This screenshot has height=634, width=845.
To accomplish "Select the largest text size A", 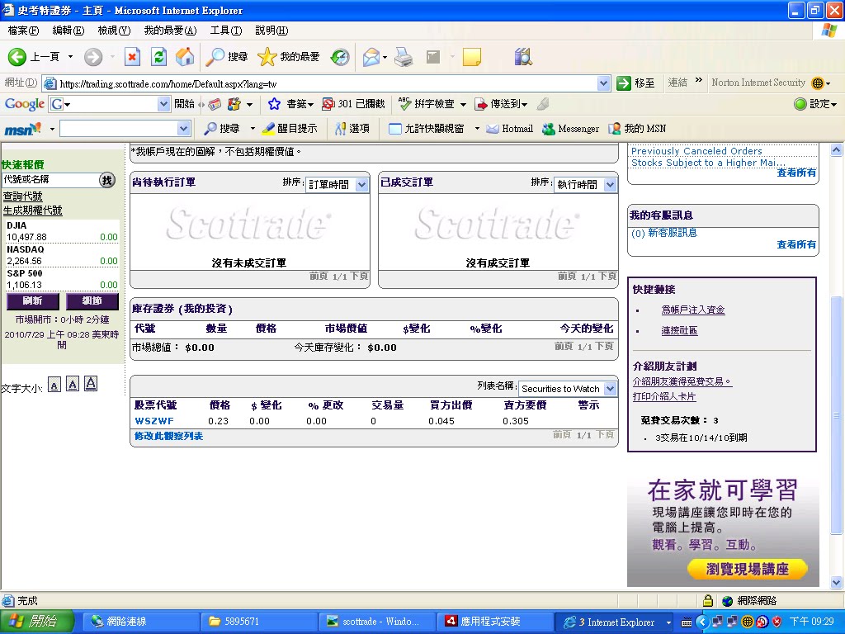I will tap(91, 383).
